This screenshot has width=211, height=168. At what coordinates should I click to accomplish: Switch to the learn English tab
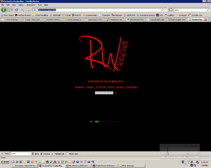(x=177, y=20)
